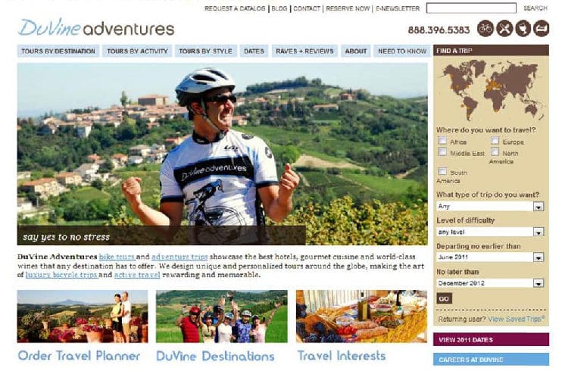Click the GO button in Find a Trip
The width and height of the screenshot is (565, 371).
point(444,298)
